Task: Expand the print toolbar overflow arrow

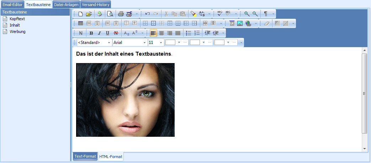Action: (137, 14)
